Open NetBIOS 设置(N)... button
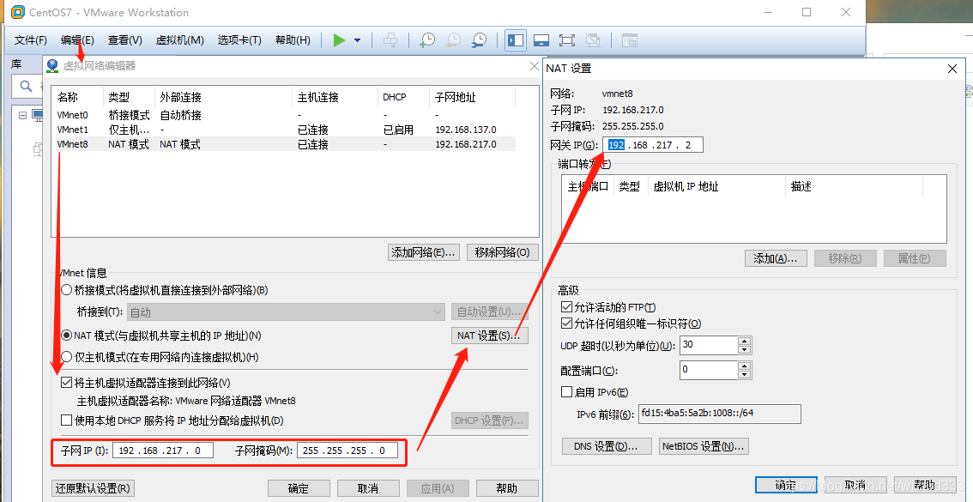The width and height of the screenshot is (973, 502). point(704,446)
